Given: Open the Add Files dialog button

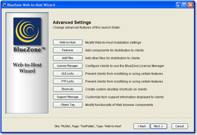Looking at the screenshot, I should (68, 58).
